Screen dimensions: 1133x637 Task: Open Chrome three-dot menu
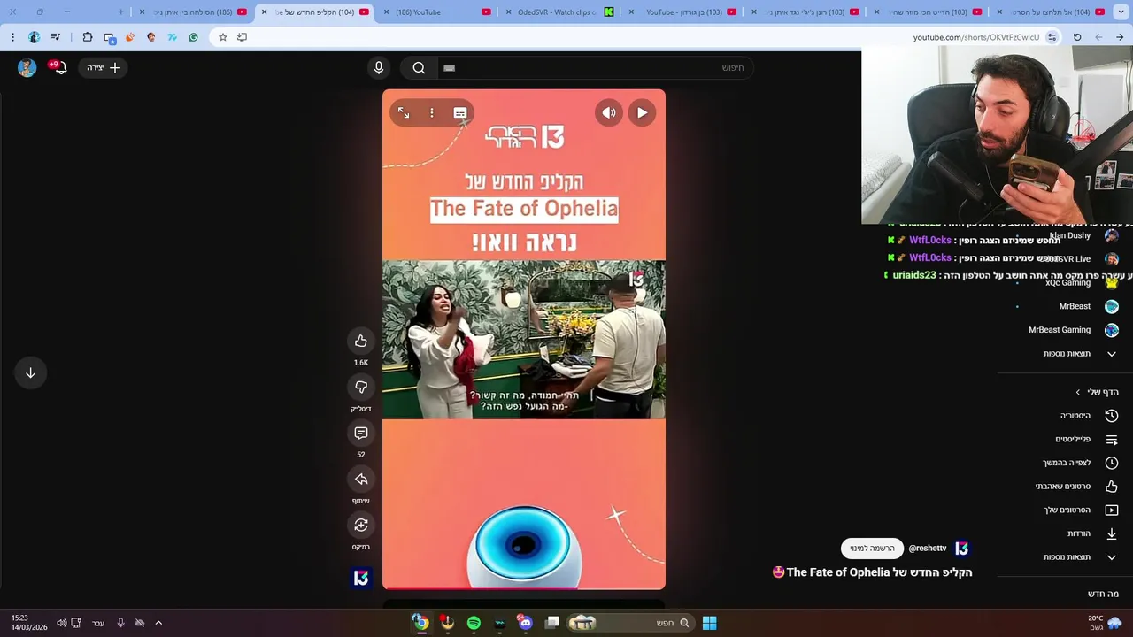[x=12, y=37]
